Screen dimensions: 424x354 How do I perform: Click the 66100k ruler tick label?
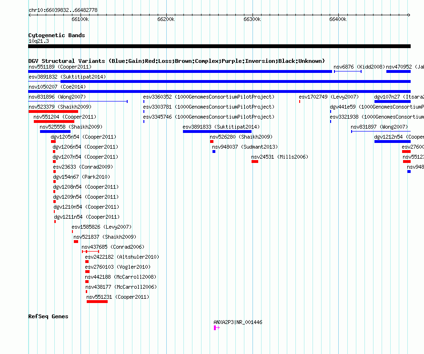coord(80,19)
